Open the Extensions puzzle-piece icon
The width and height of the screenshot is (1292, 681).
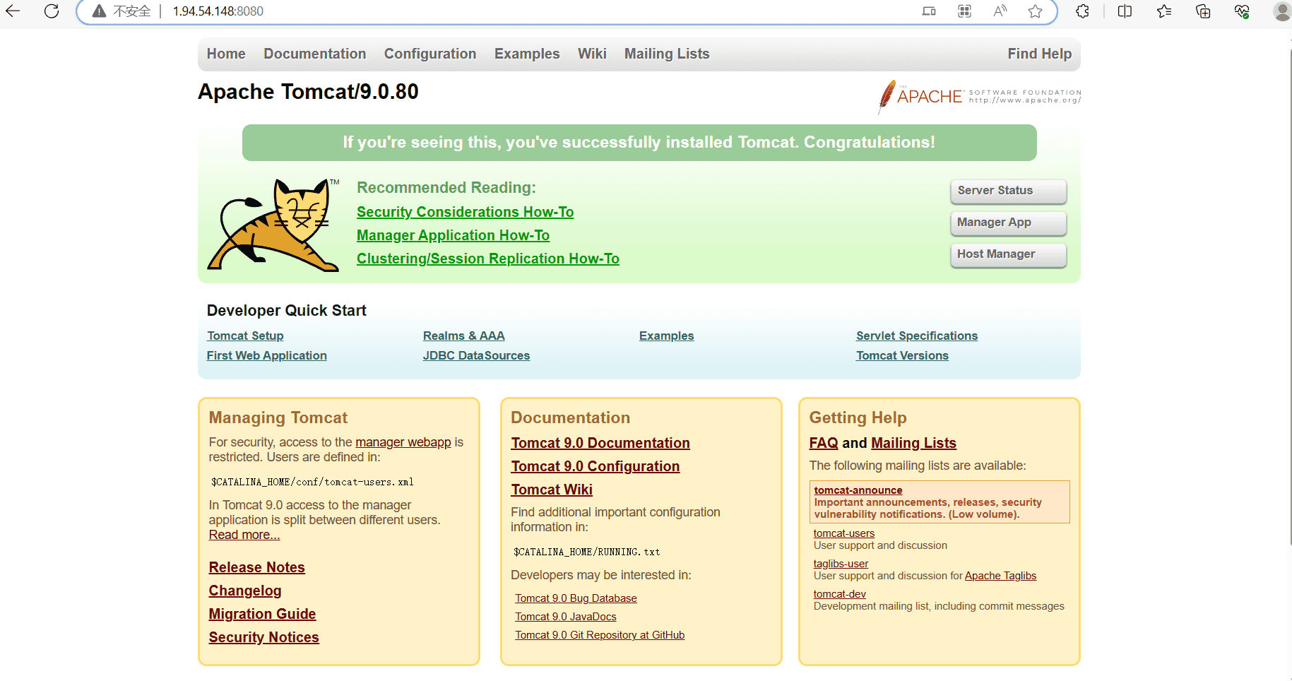tap(1082, 11)
